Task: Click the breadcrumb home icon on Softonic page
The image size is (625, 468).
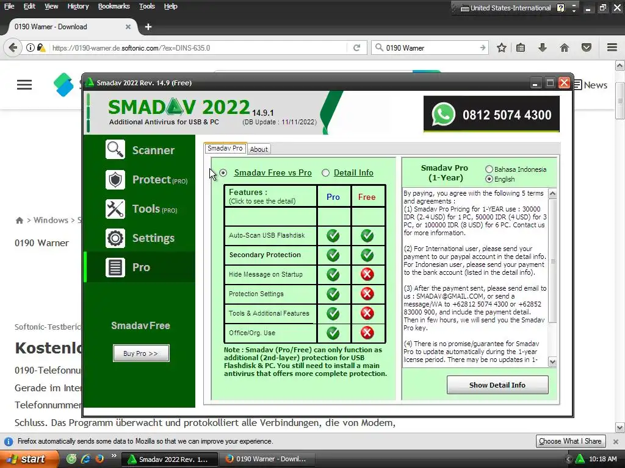Action: tap(19, 221)
